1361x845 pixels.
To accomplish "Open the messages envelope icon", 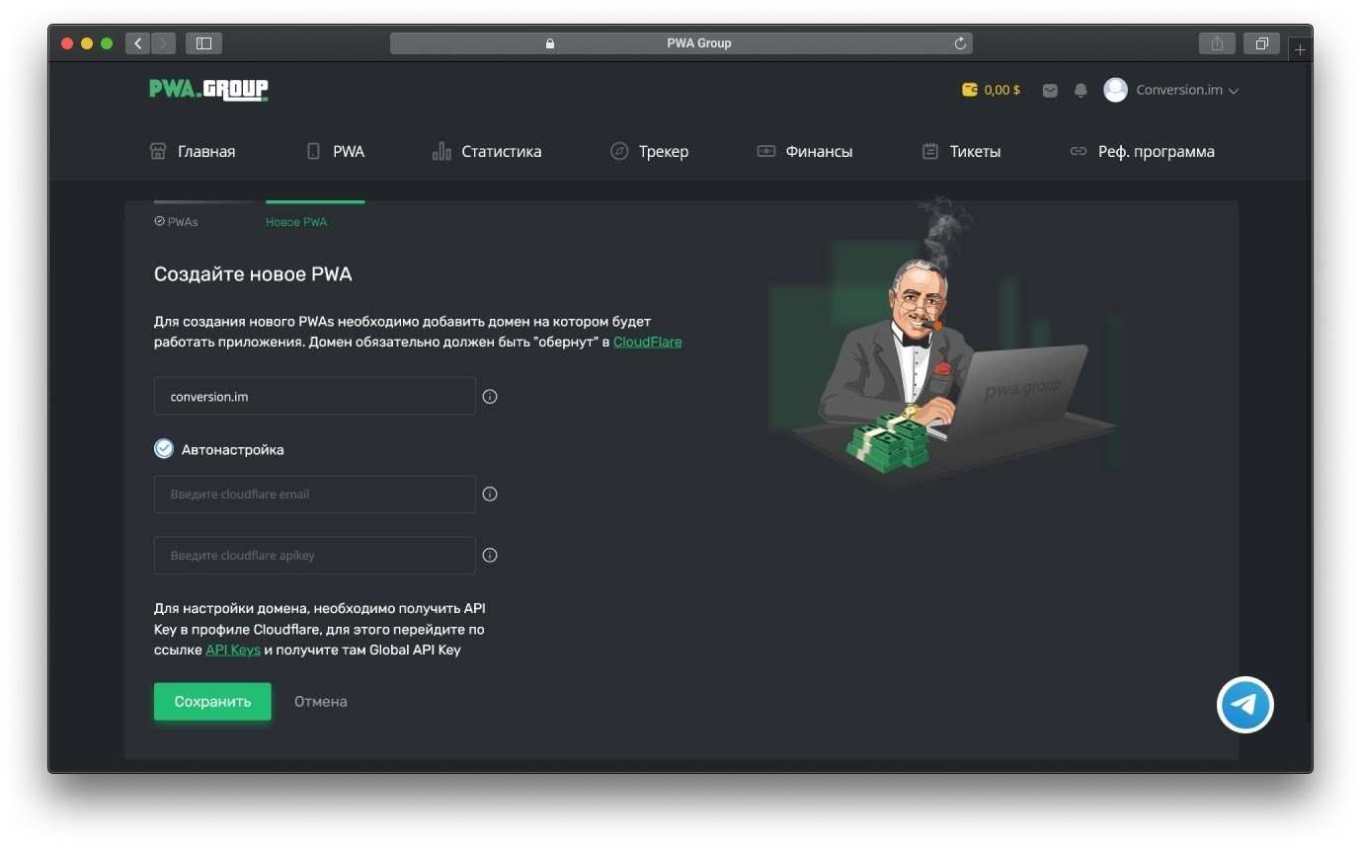I will pos(1050,90).
